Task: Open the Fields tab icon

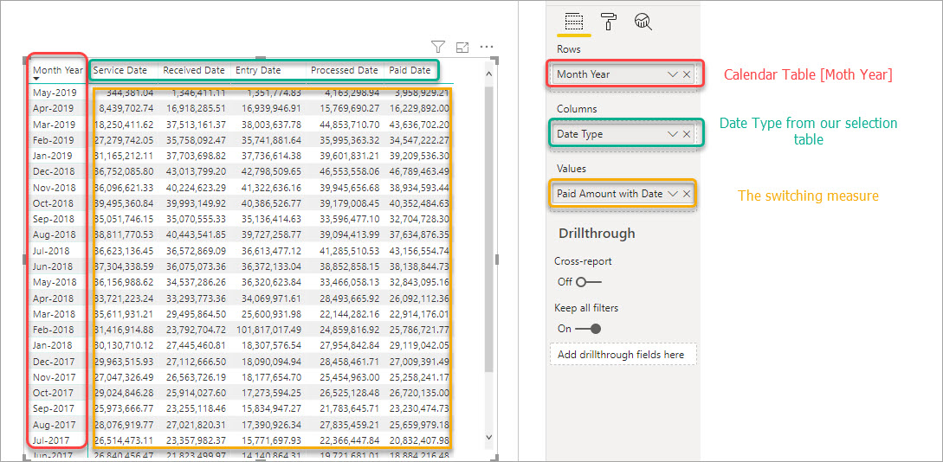Action: (x=574, y=22)
